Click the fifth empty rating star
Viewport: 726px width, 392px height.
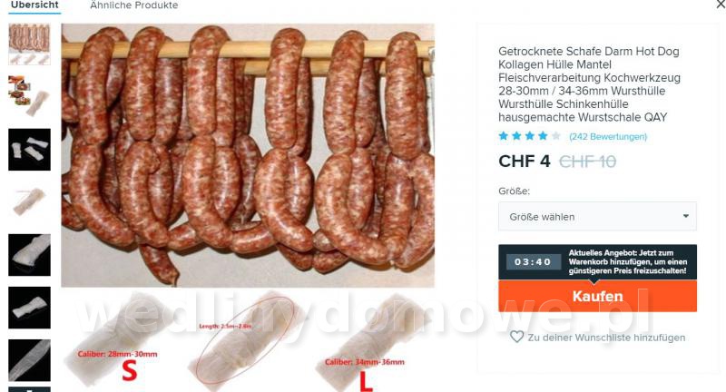556,136
